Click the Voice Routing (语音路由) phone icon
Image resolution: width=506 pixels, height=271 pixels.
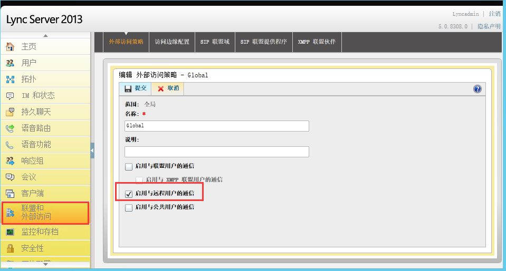[x=10, y=128]
